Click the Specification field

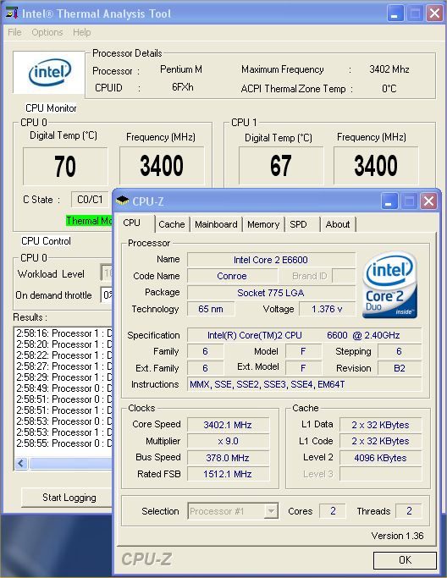coord(304,335)
